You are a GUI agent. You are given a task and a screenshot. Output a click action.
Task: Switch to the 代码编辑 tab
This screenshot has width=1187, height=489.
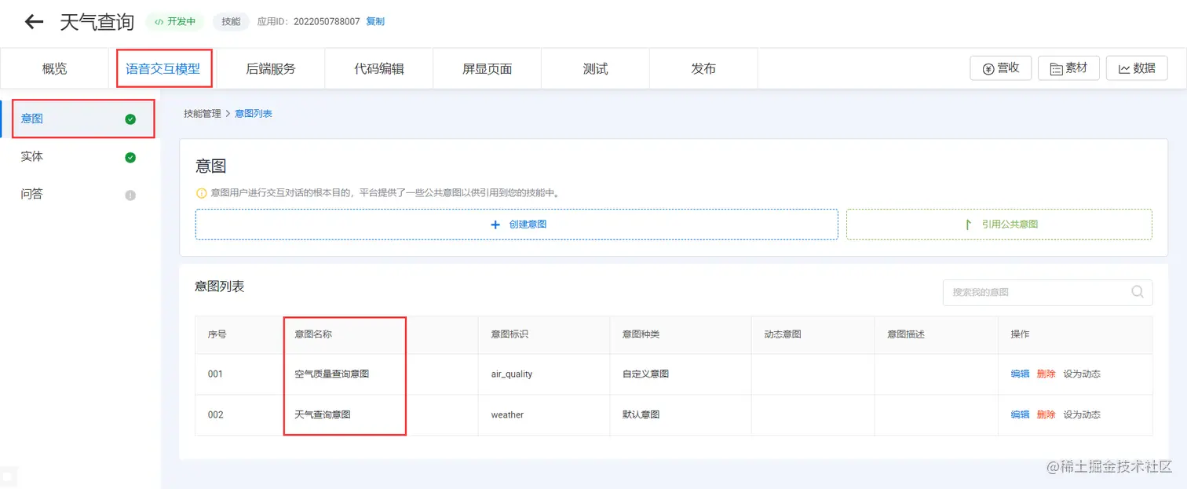[x=379, y=69]
